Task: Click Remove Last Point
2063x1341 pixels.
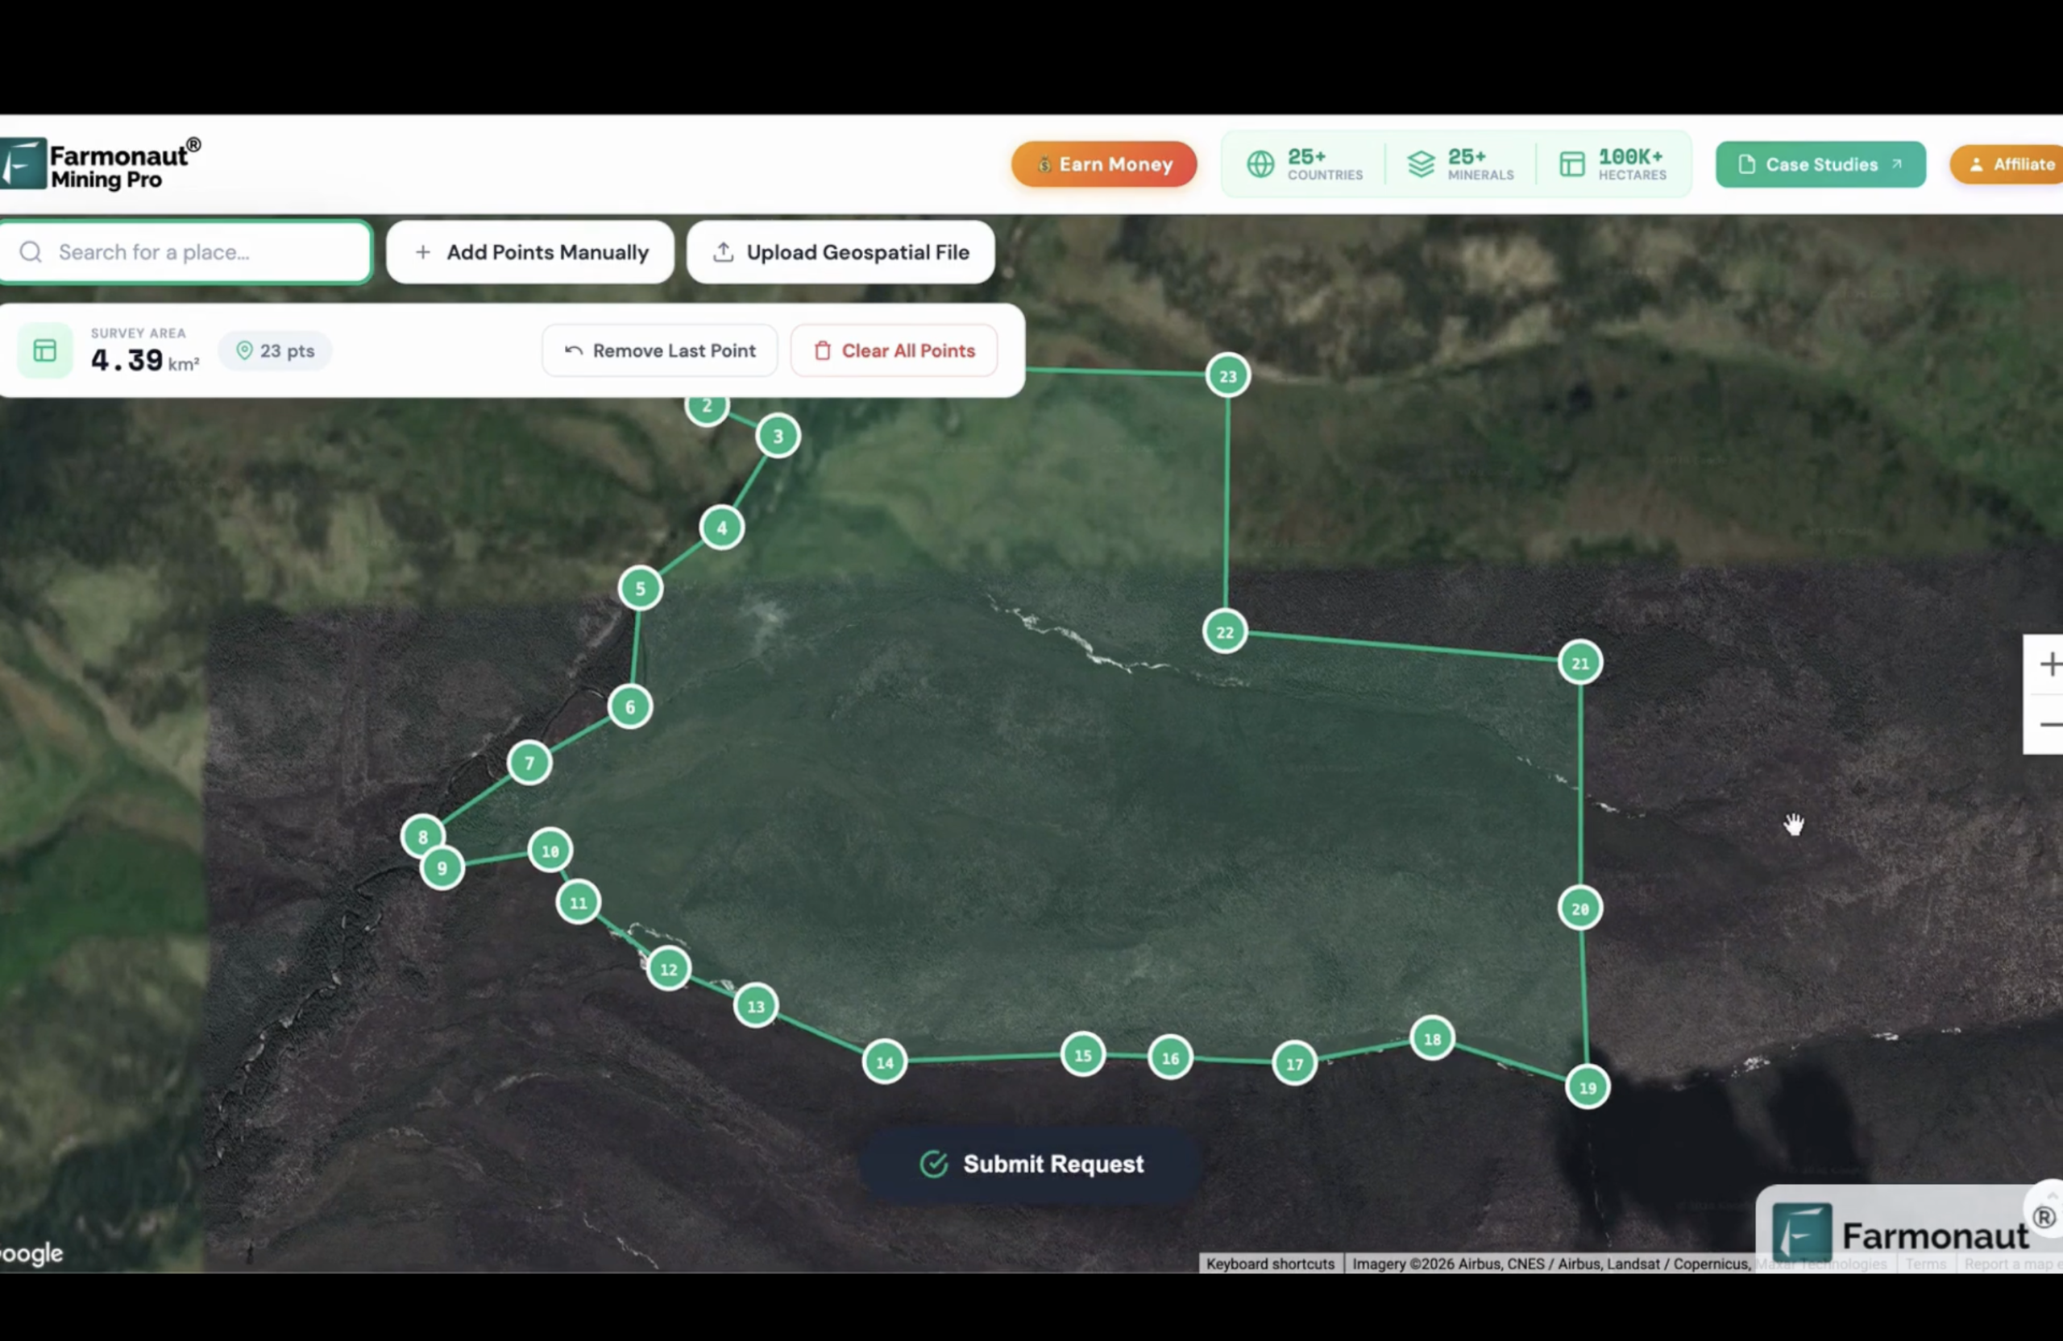Action: (660, 351)
